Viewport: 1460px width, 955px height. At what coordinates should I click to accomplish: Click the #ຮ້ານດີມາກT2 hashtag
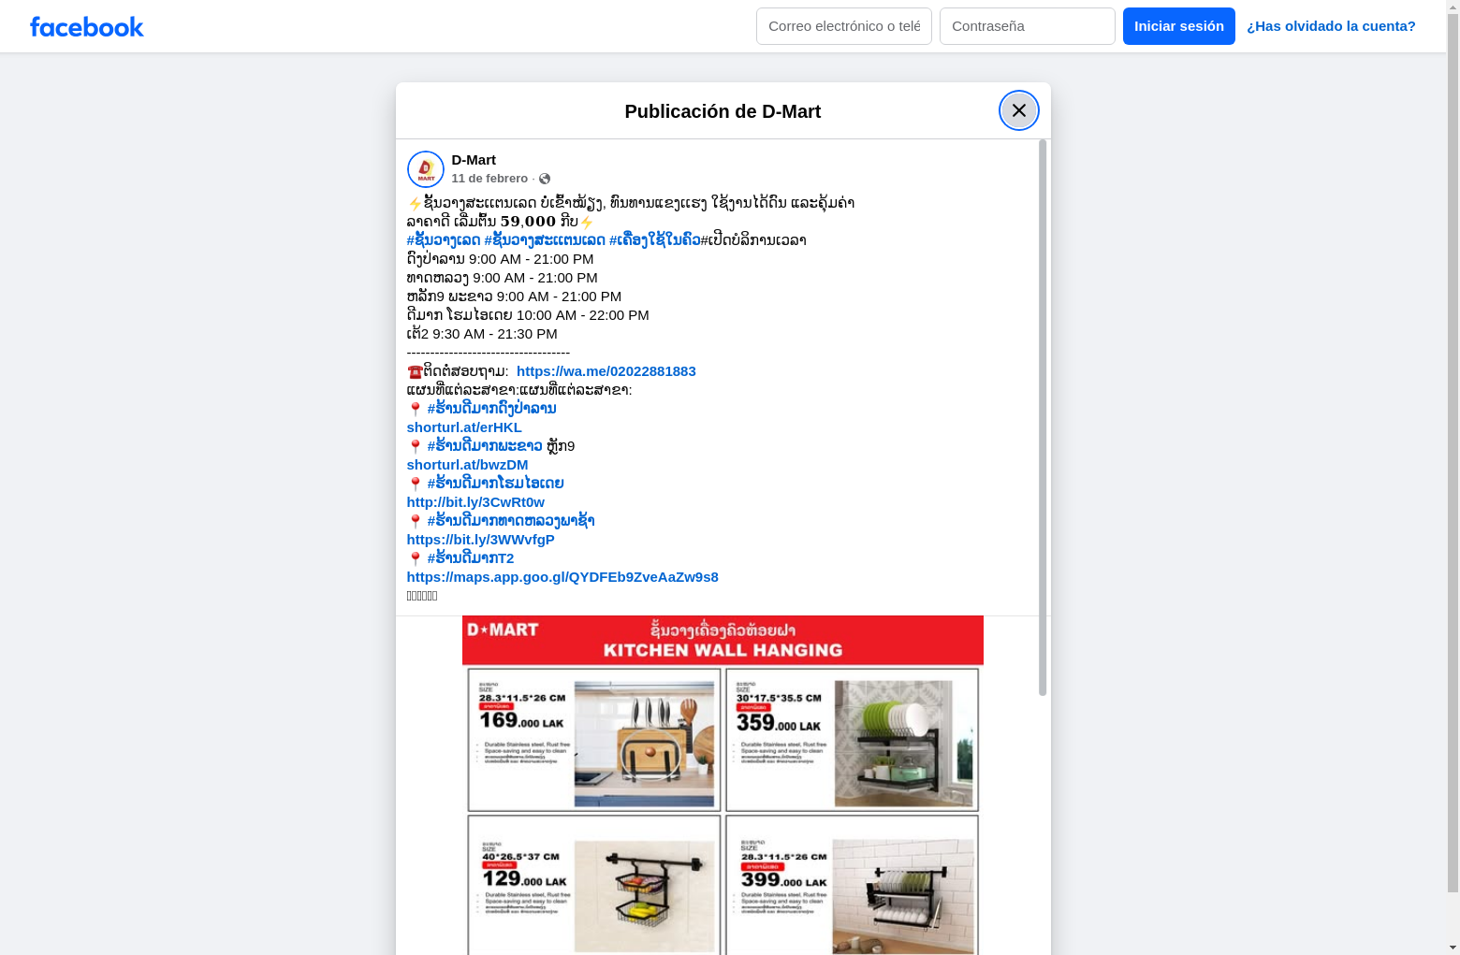[471, 558]
